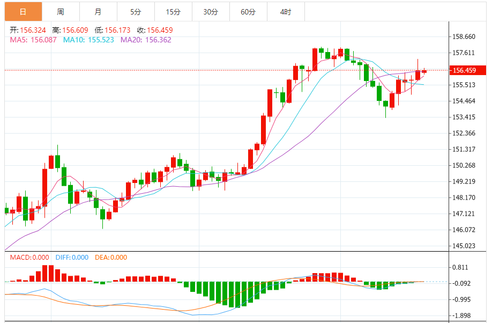This screenshot has width=492, height=323.
Task: Click the low price 156.173 value
Action: [117, 30]
